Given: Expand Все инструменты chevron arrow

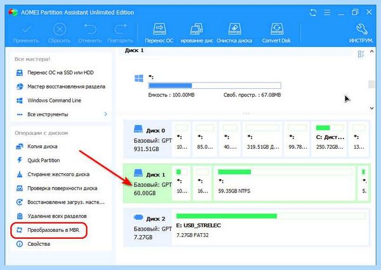Looking at the screenshot, I should click(105, 114).
